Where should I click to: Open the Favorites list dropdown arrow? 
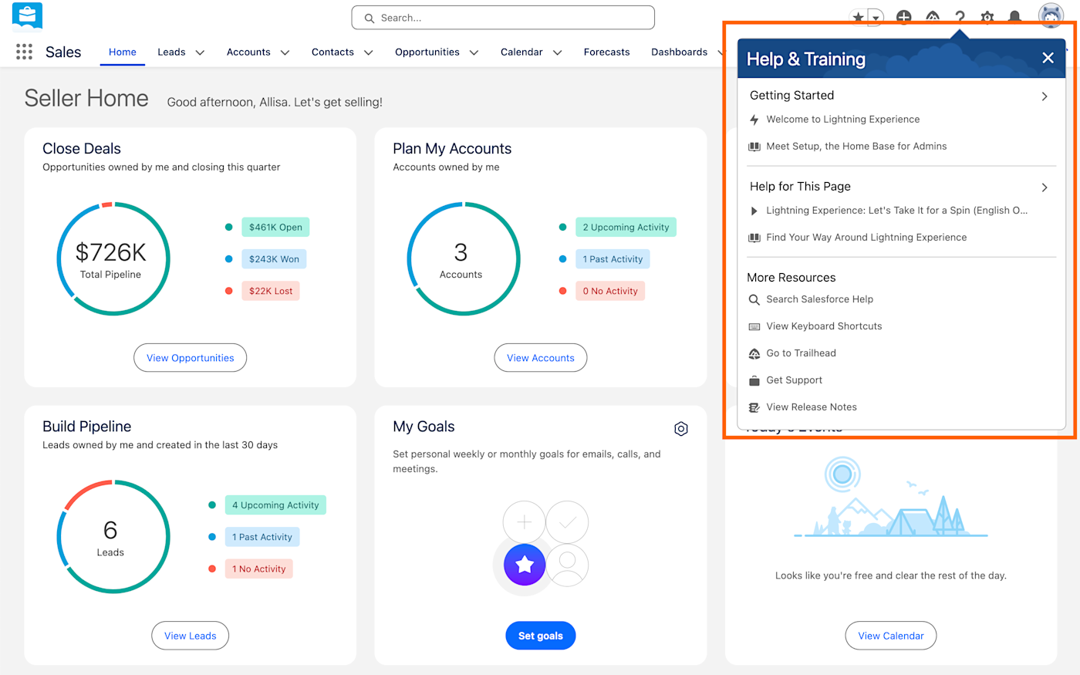(x=876, y=17)
